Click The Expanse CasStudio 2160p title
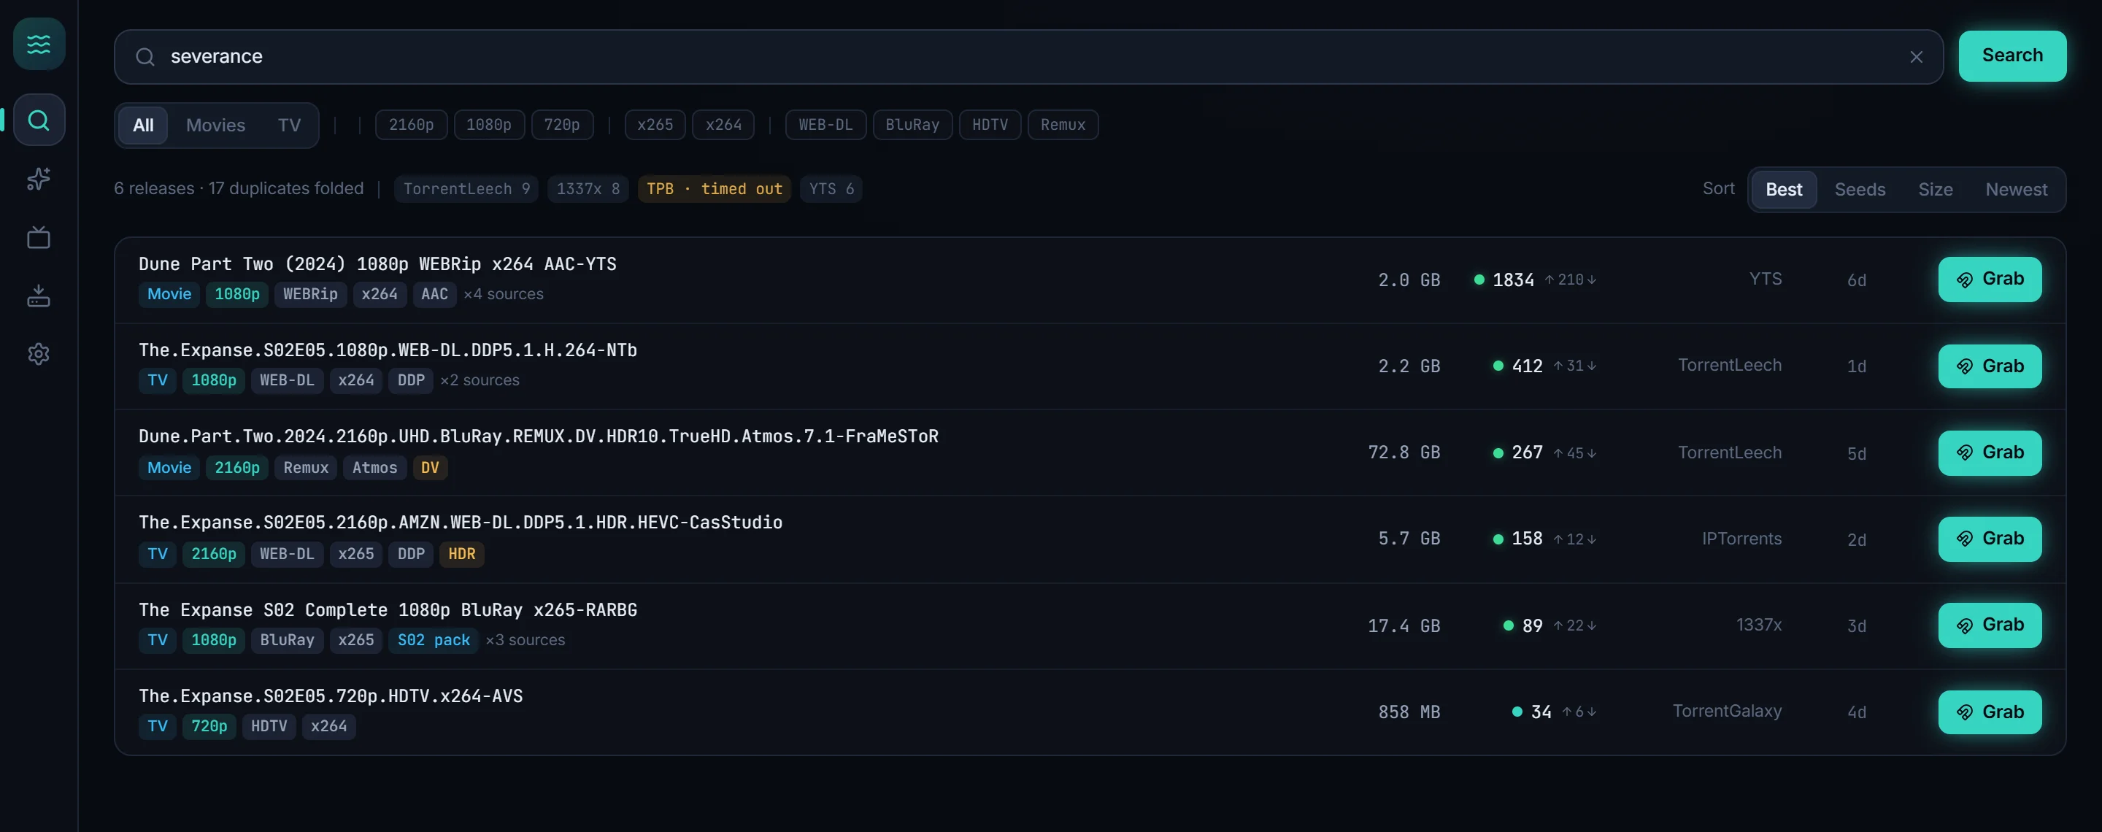 tap(461, 523)
